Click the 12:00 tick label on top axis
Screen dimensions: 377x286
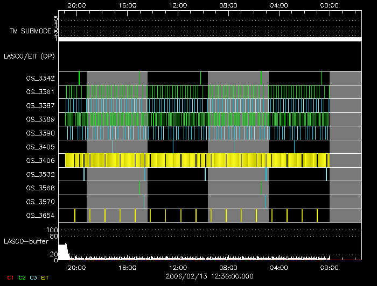(x=178, y=5)
